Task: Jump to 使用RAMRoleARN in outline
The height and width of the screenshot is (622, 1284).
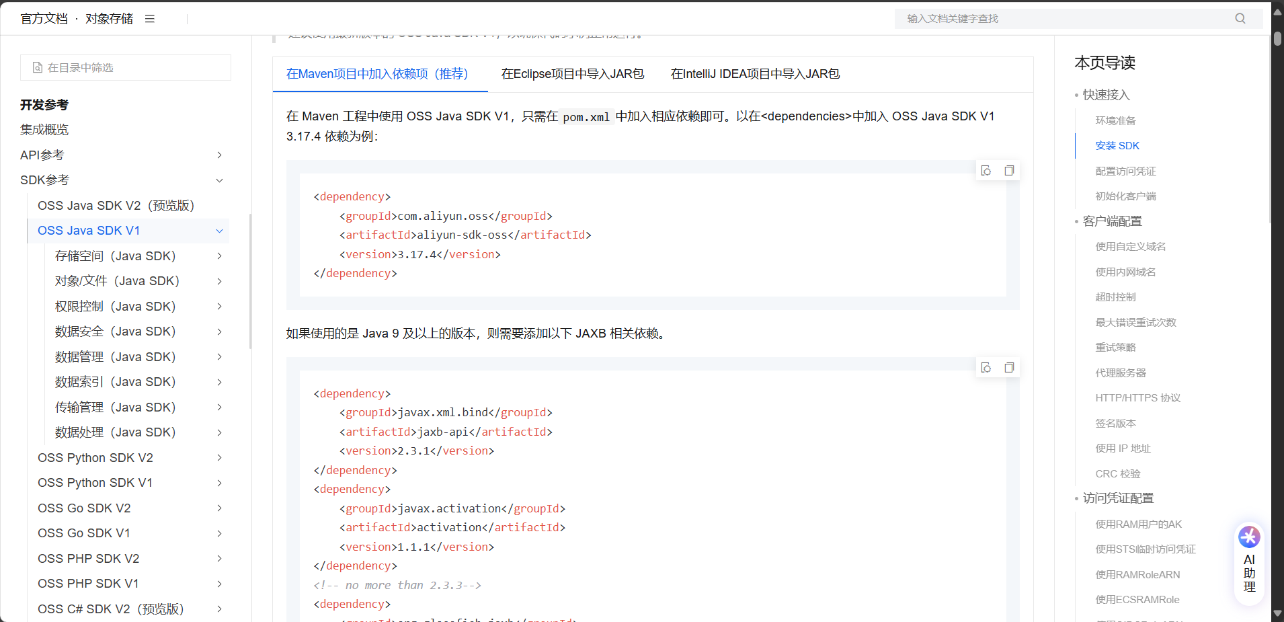Action: click(1138, 574)
